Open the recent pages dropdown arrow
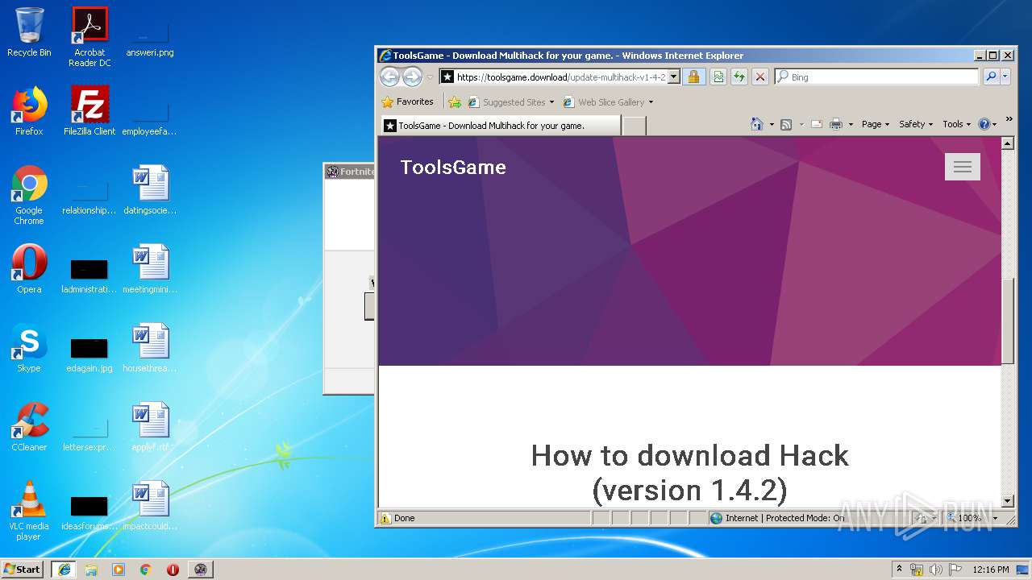1032x580 pixels. coord(430,77)
